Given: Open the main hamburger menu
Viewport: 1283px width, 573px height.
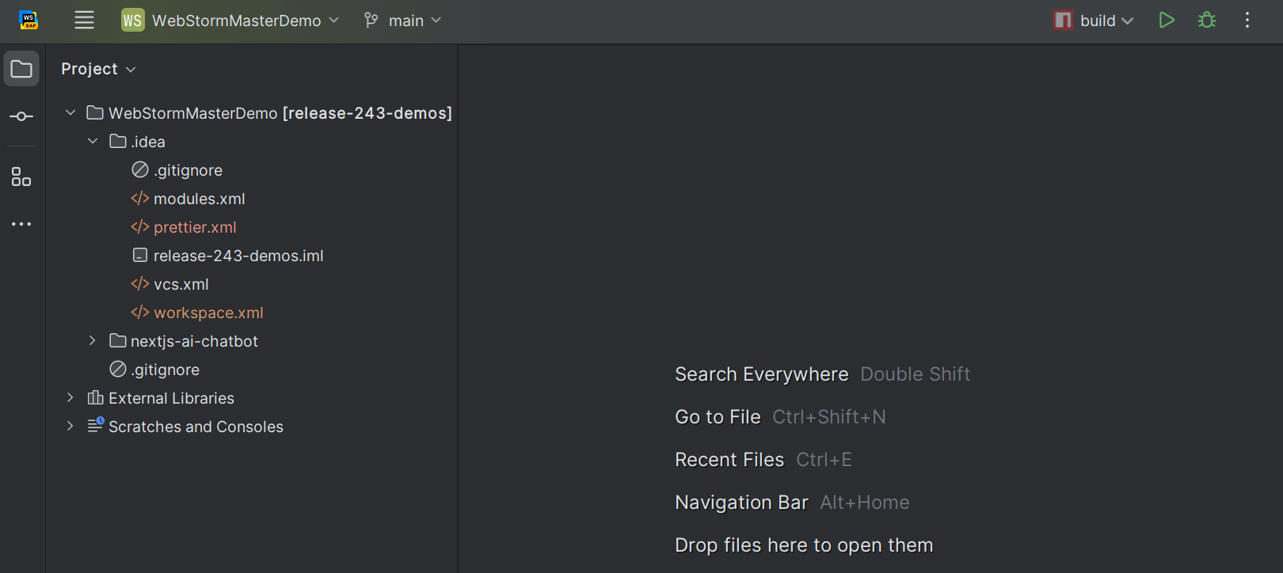Looking at the screenshot, I should [x=84, y=21].
